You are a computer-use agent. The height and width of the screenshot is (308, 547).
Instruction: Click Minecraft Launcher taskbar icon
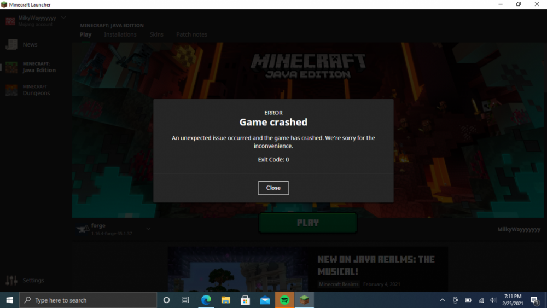coord(304,300)
